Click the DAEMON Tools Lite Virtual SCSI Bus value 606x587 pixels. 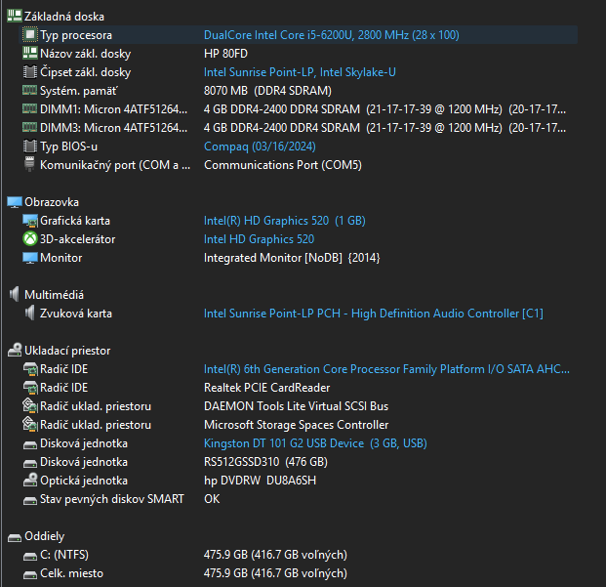point(296,406)
